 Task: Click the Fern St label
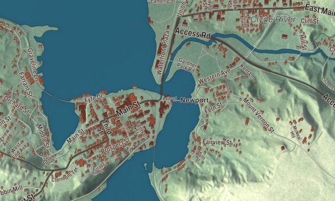tap(213, 108)
